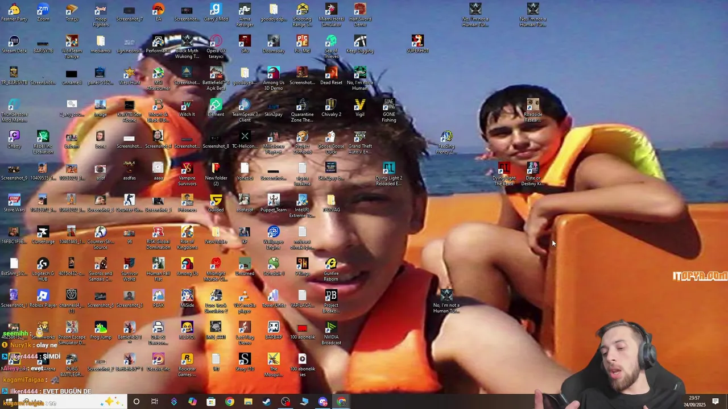This screenshot has height=409, width=728.
Task: Select the Store Wars icon
Action: pos(14,203)
